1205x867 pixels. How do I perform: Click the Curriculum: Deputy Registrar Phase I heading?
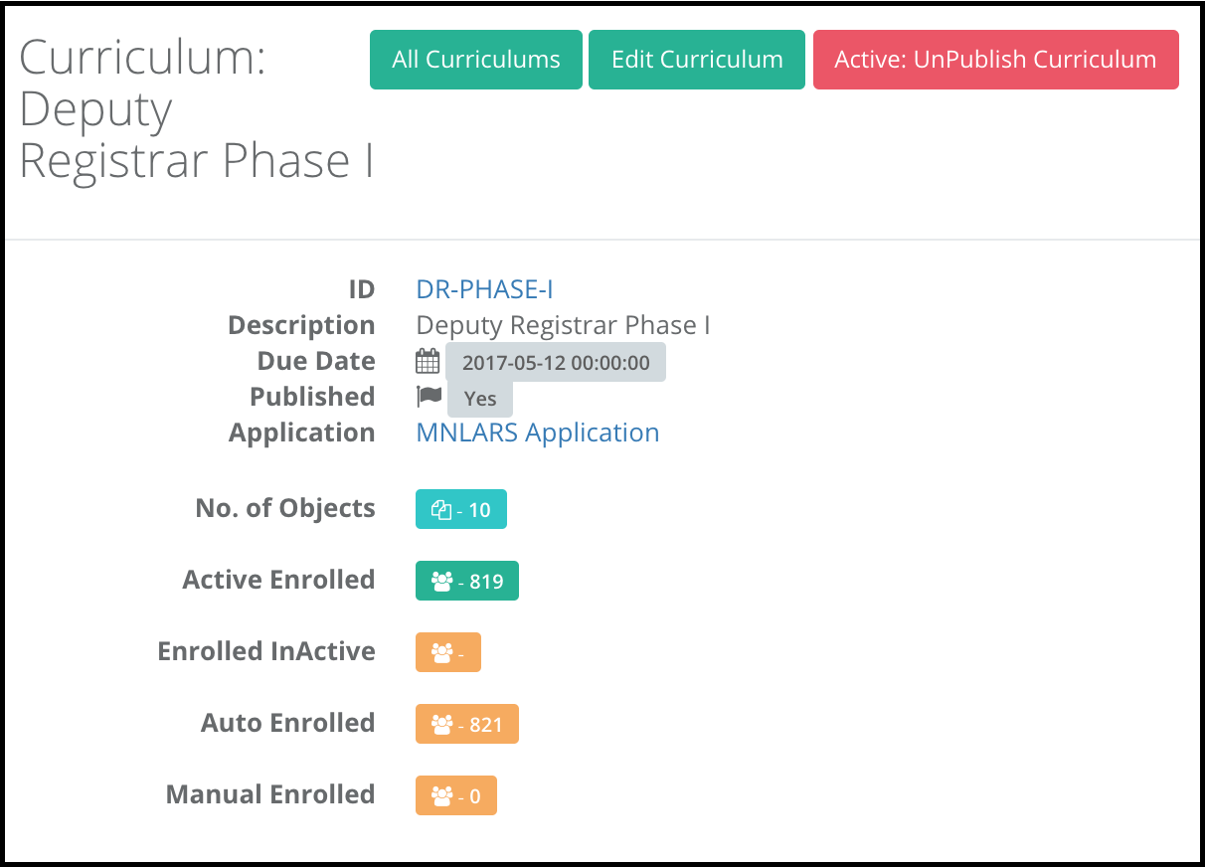pyautogui.click(x=196, y=109)
